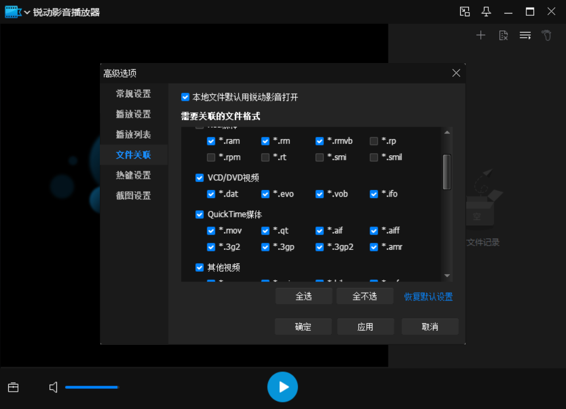This screenshot has width=566, height=409.
Task: Toggle the VCD/DVD视频 group checkbox
Action: pos(200,178)
